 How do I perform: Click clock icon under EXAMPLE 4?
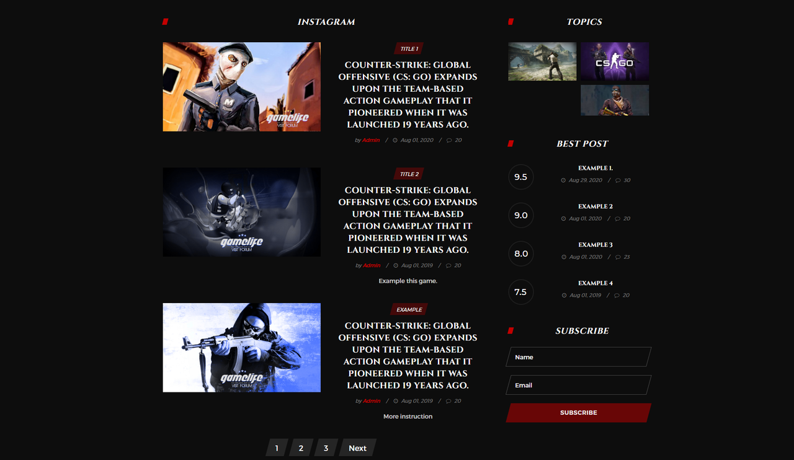pyautogui.click(x=563, y=296)
